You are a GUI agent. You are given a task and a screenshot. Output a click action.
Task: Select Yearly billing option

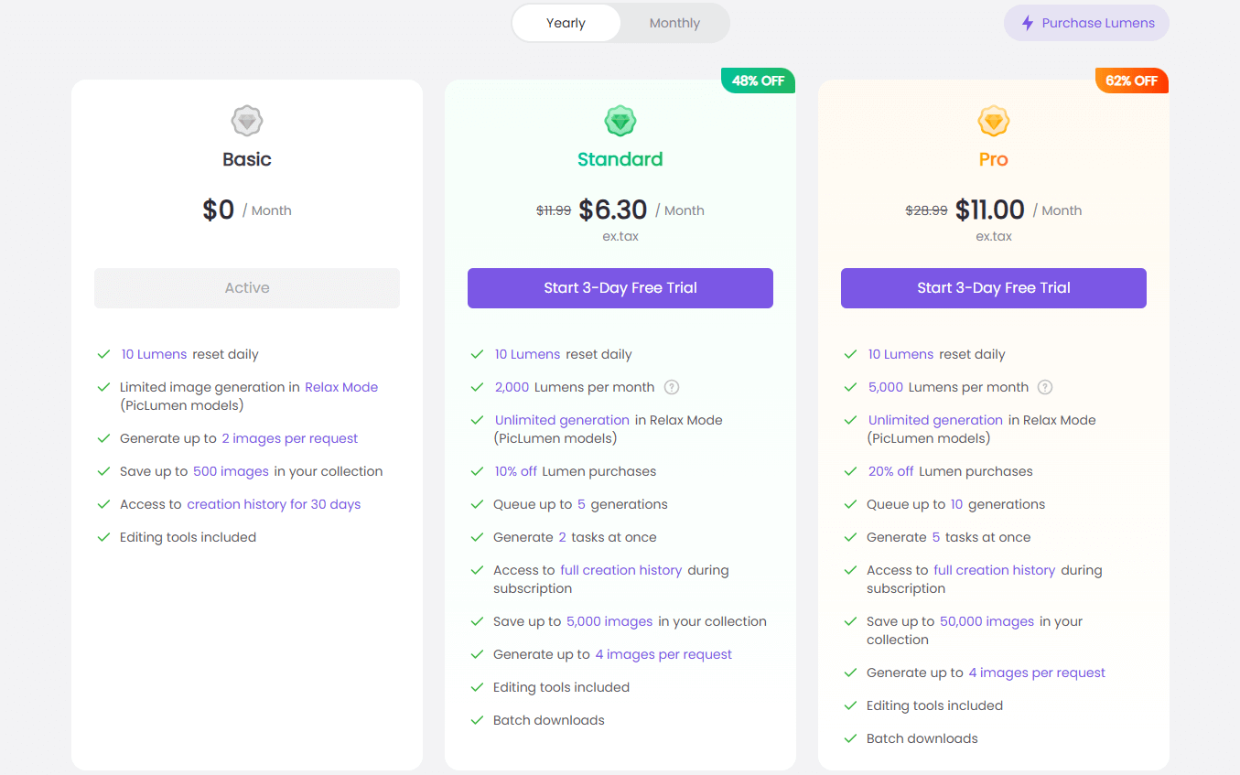[566, 23]
